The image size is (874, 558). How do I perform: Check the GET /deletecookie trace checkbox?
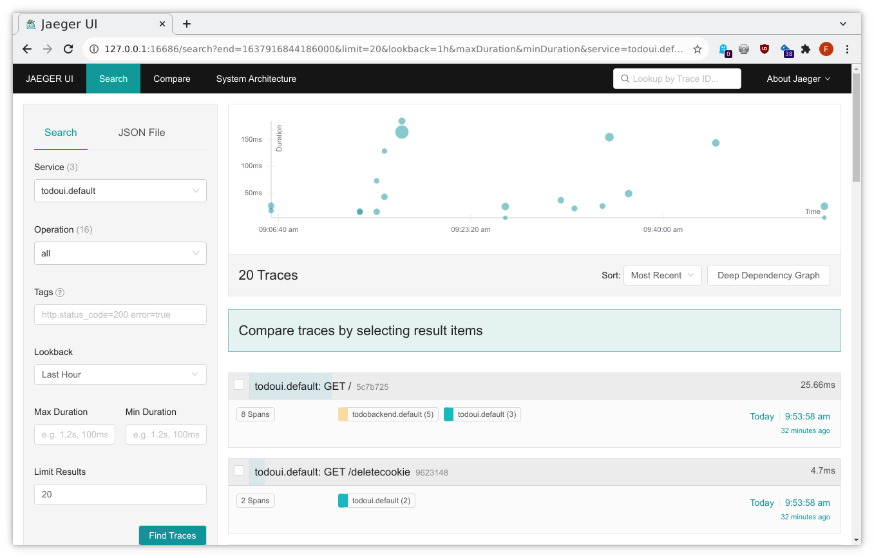[x=239, y=470]
